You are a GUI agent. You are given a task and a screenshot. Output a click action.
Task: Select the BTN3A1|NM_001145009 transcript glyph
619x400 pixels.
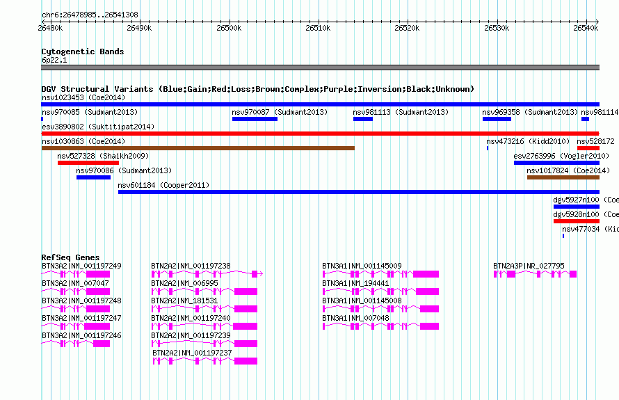pyautogui.click(x=381, y=273)
